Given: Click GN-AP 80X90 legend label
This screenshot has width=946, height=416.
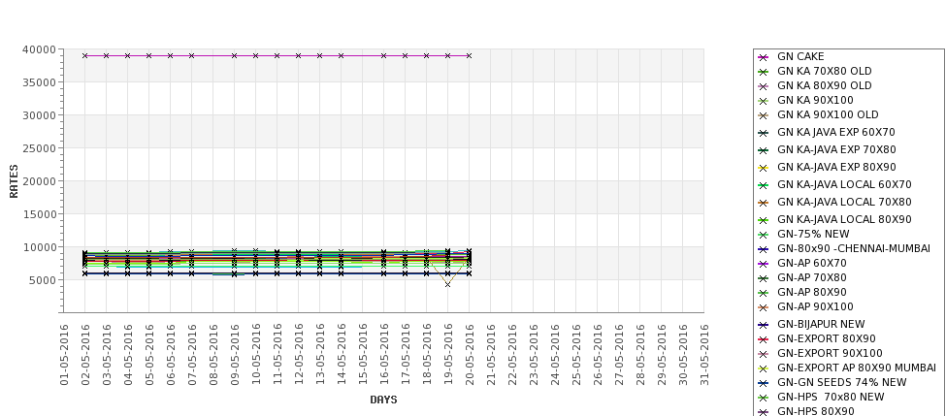Looking at the screenshot, I should pyautogui.click(x=811, y=292).
